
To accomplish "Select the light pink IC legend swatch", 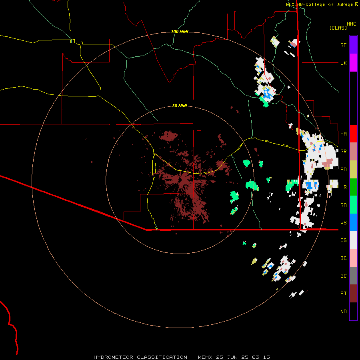I will (x=353, y=258).
